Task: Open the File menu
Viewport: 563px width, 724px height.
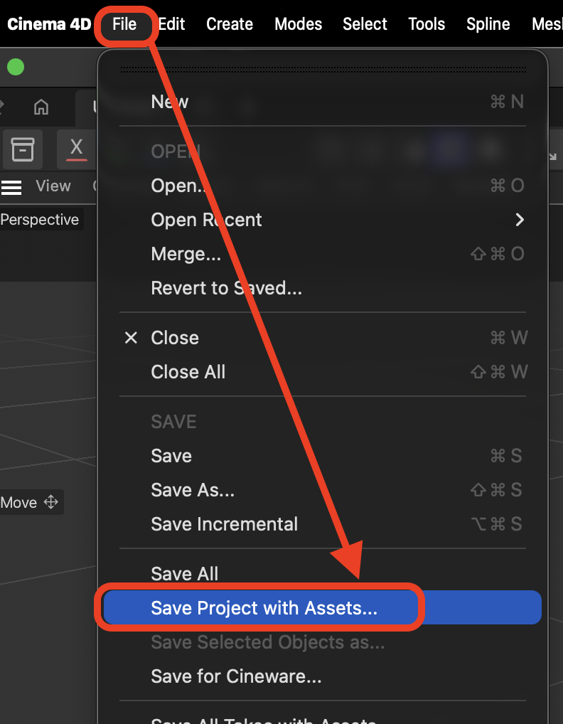Action: (x=124, y=24)
